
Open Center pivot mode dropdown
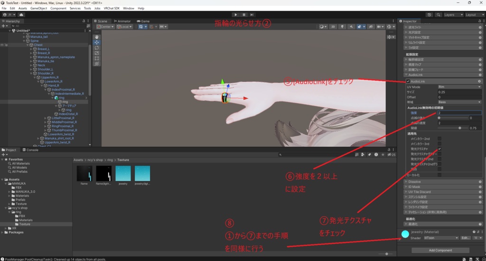pos(105,27)
